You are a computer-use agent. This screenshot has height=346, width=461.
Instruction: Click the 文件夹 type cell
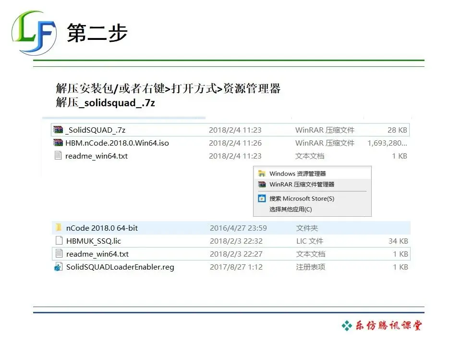(x=307, y=228)
